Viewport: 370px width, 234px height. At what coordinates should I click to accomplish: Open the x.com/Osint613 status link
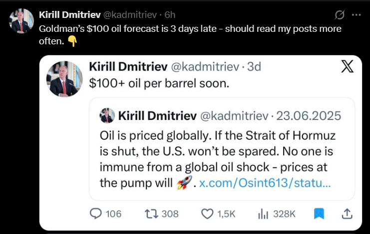265,183
